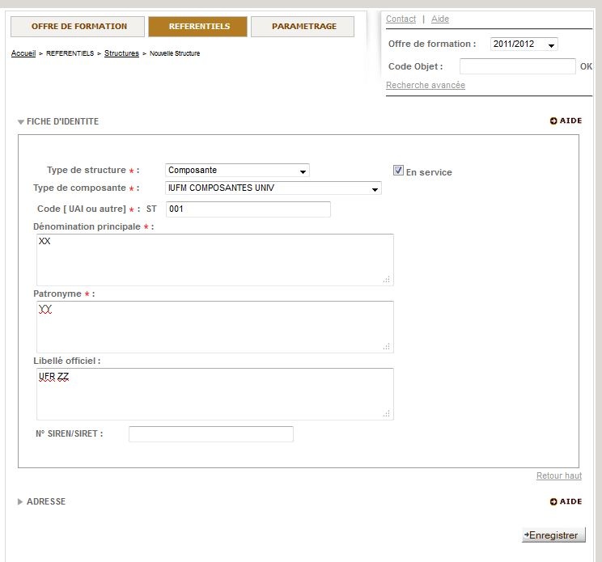Uncheck the En service checkbox
The width and height of the screenshot is (602, 562).
(x=398, y=171)
